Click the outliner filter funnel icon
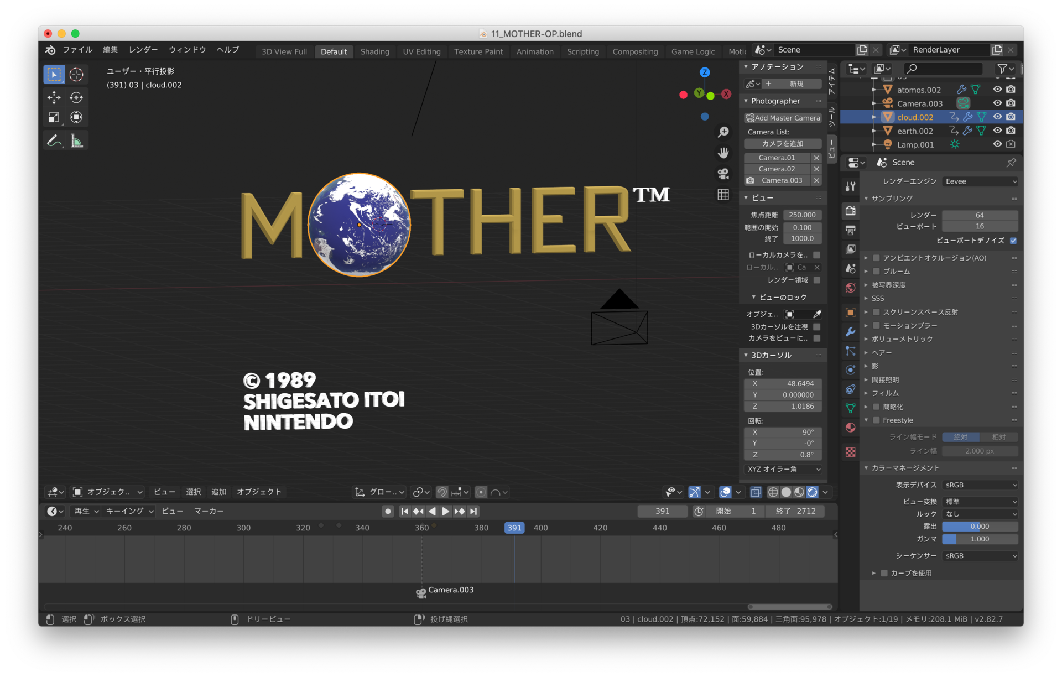 pos(1005,69)
